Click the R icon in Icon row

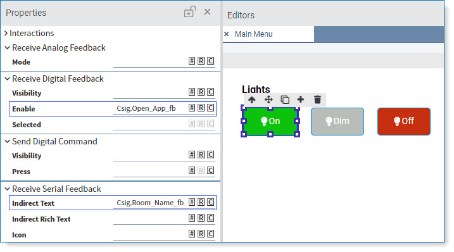[201, 234]
